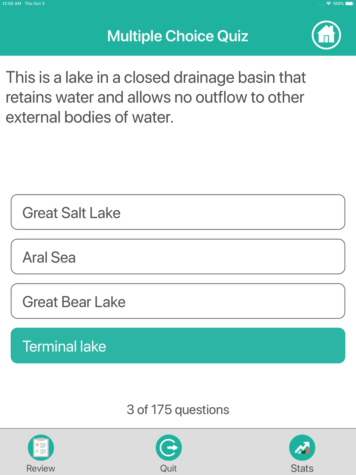
Task: Tap the 12:50 AM clock
Action: (x=12, y=4)
